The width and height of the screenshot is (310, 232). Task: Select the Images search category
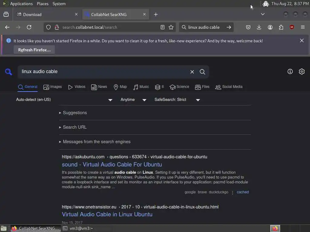(x=53, y=87)
